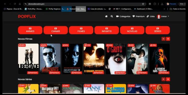Click next arrow in Novos Filmes

click(168, 39)
